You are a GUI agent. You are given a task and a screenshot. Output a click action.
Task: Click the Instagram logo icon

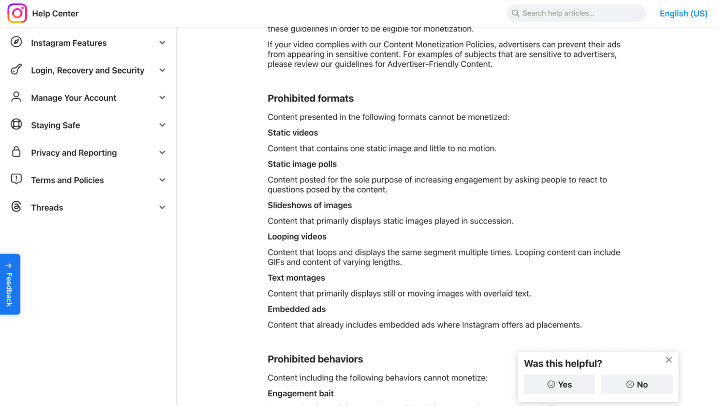click(x=17, y=13)
